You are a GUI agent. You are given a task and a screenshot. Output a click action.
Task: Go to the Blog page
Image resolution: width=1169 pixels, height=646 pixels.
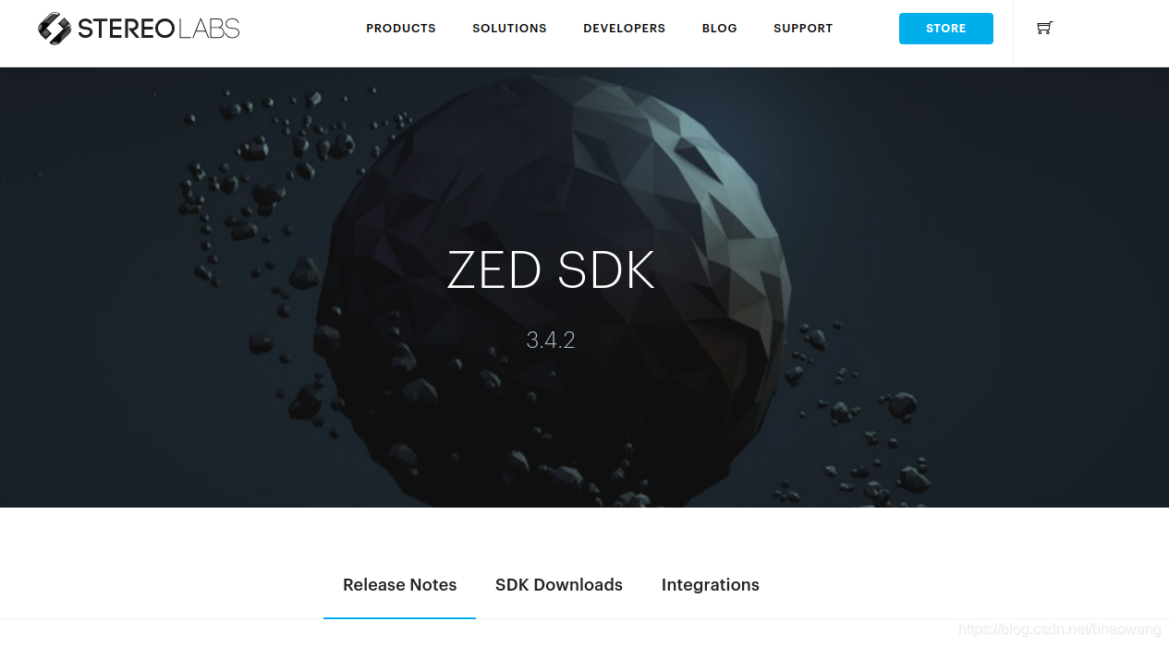[720, 29]
